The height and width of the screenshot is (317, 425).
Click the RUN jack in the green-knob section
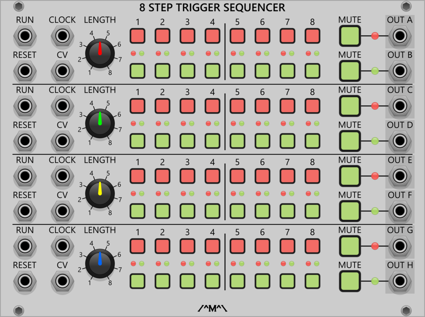coord(25,106)
